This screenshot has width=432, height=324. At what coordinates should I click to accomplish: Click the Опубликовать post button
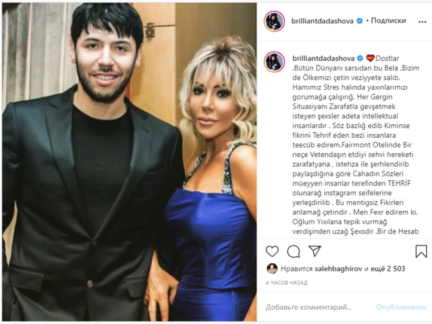pyautogui.click(x=401, y=307)
